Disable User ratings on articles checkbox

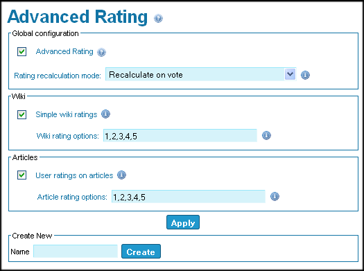click(x=21, y=175)
